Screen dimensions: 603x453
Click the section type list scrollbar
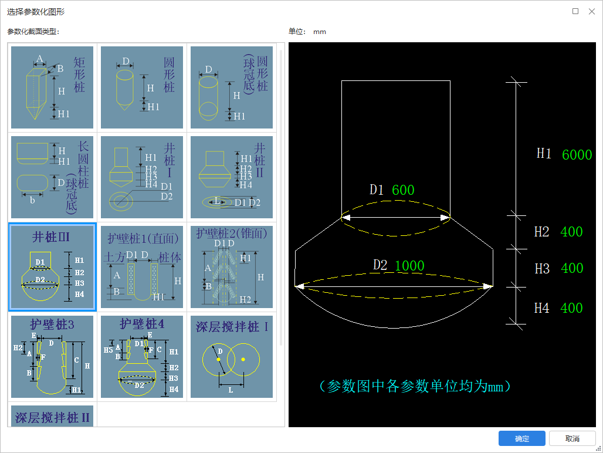pyautogui.click(x=281, y=197)
